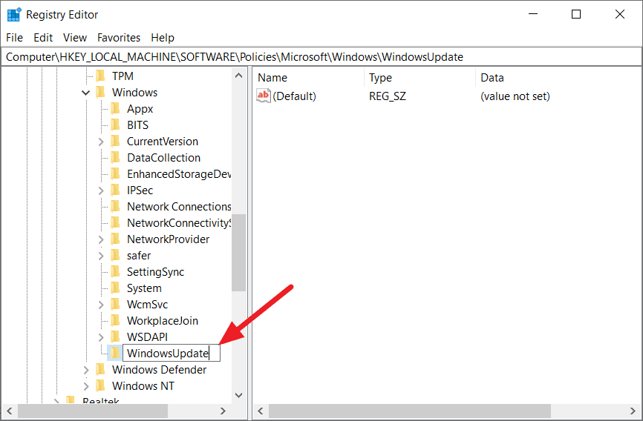Click values pane horizontal scrollbar thumb
Viewport: 643px width, 421px height.
coord(410,411)
